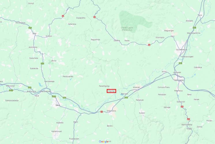Click the E68 shield near Marosillye
Screen dimensions: 215x144
coord(30,88)
